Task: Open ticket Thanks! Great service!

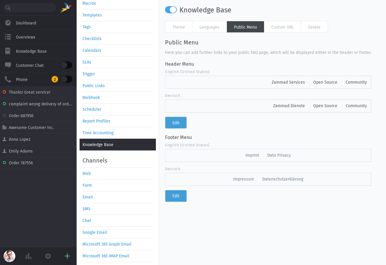Action: 38,92
